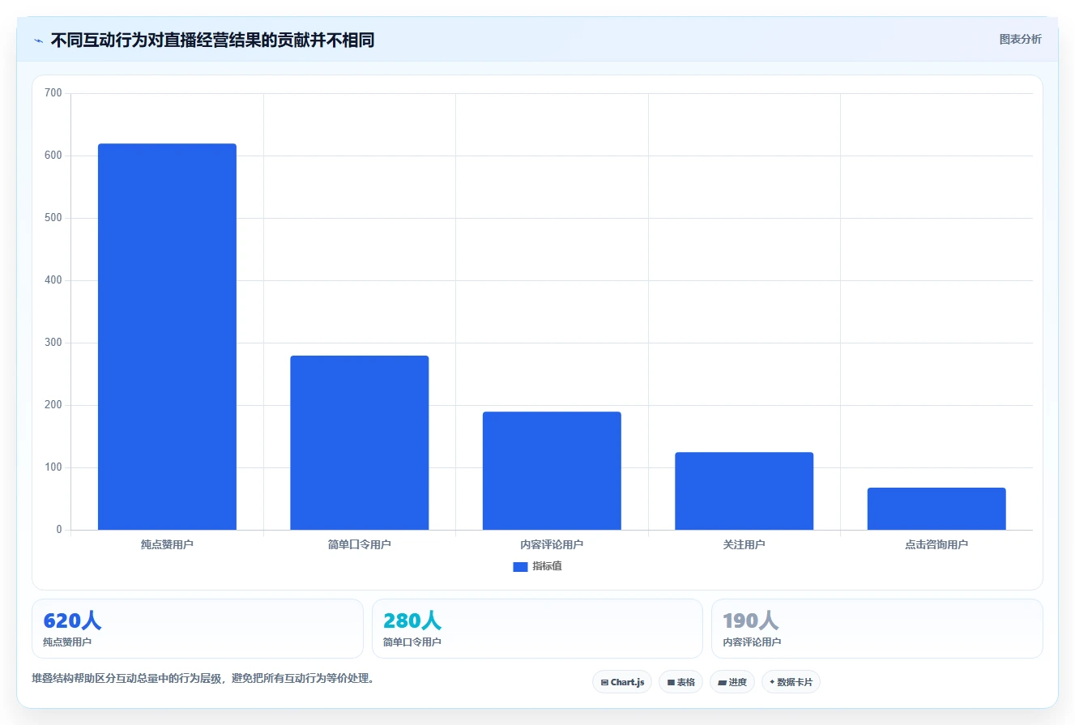
Task: Open the 280人 简单口令用户 stat card
Action: point(537,629)
